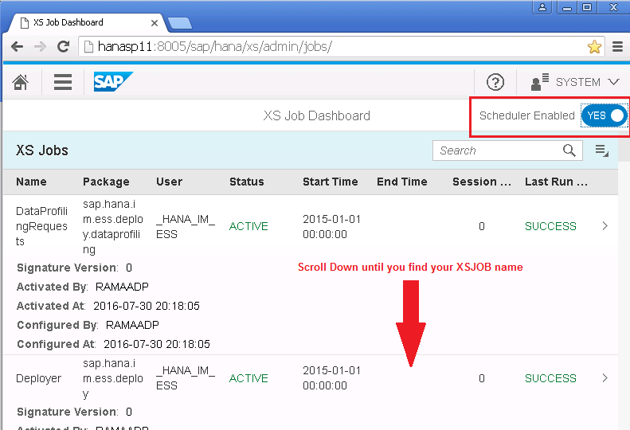Click sap.hana.im.ess.deploy.dataprofiling package cell
This screenshot has height=430, width=630.
click(113, 227)
